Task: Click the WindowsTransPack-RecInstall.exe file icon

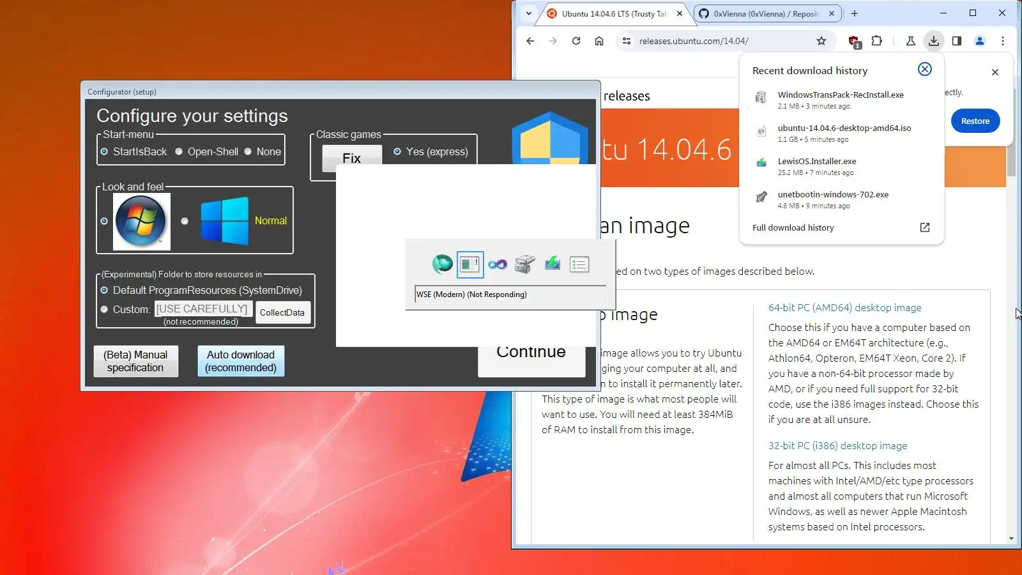Action: (761, 97)
